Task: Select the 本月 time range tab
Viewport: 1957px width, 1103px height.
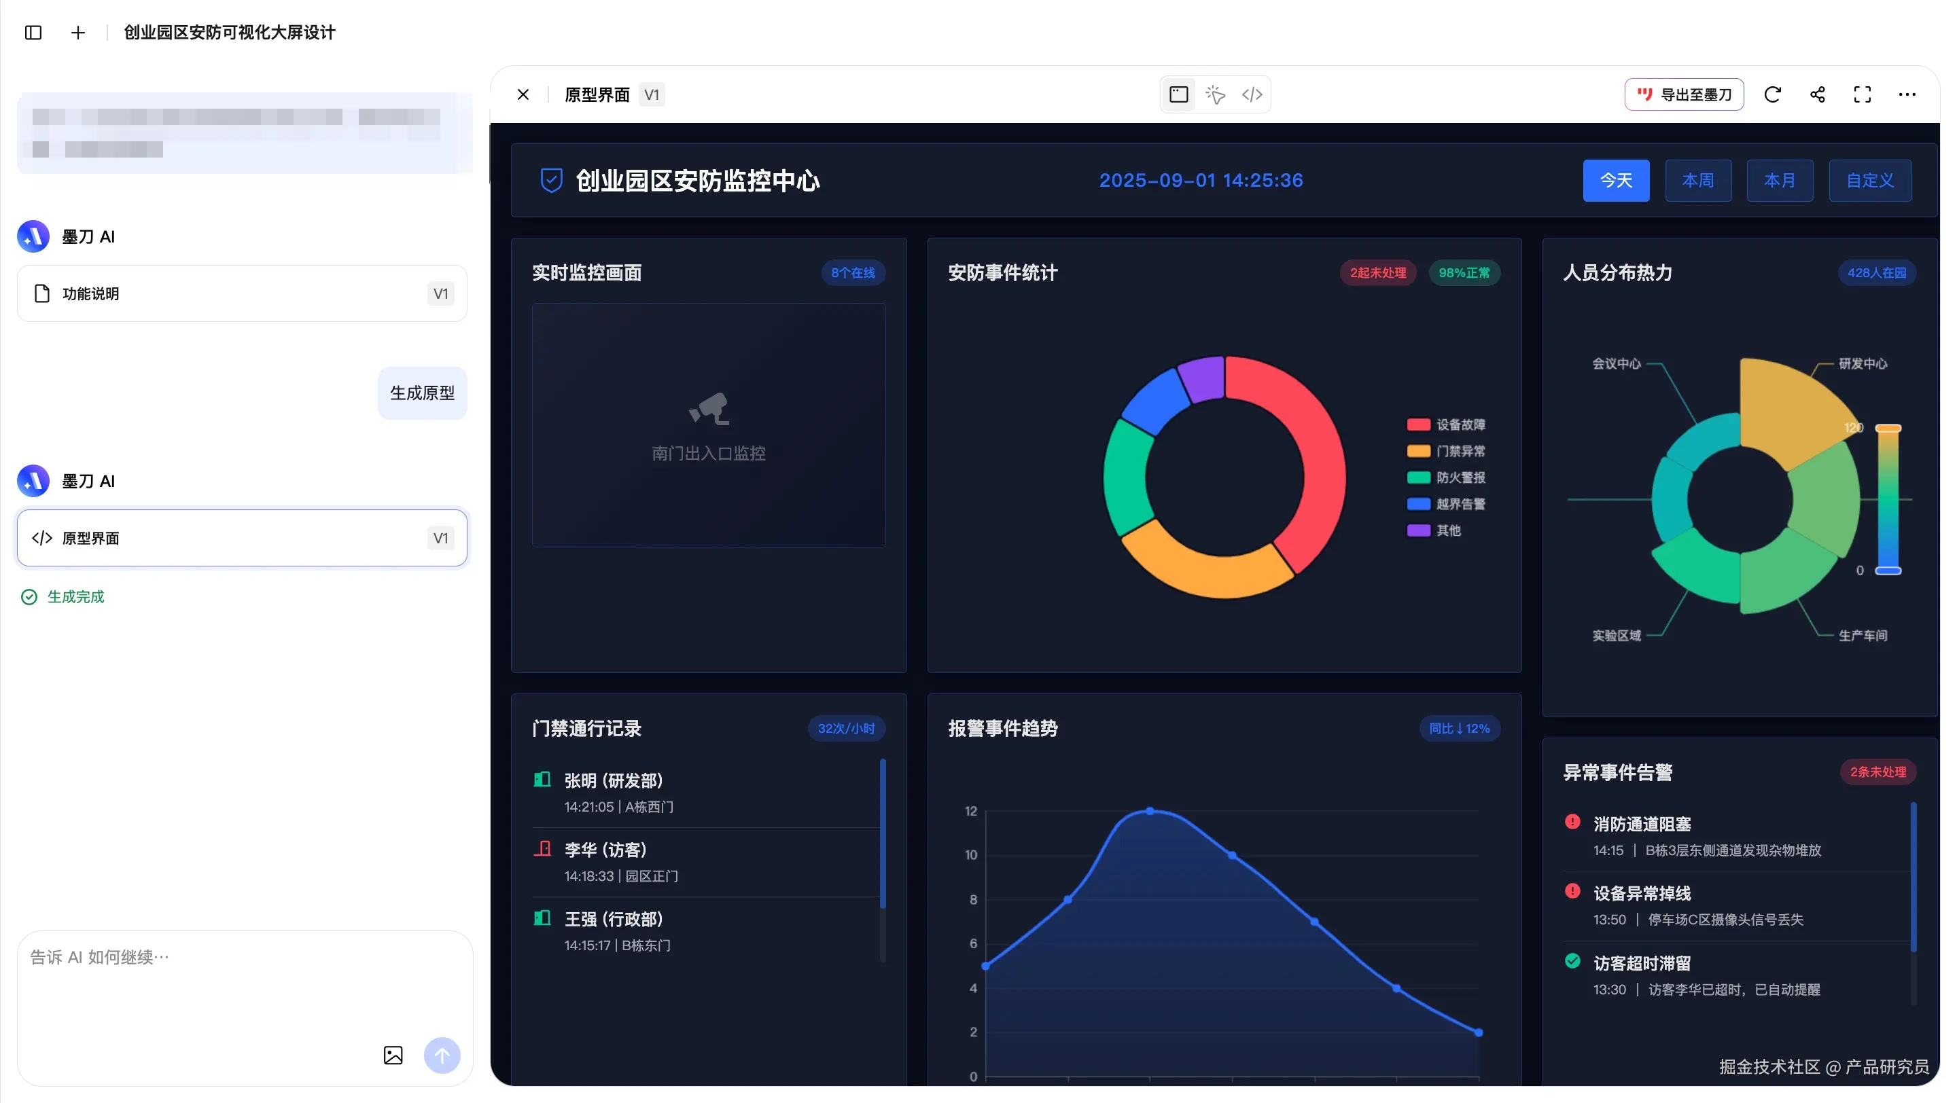Action: (x=1779, y=181)
